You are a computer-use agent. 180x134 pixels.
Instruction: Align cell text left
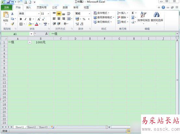pos(54,19)
